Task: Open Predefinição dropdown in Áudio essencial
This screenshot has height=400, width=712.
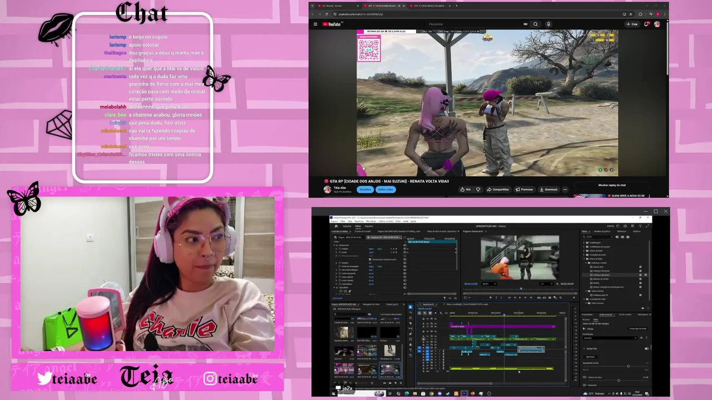Action: click(610, 338)
